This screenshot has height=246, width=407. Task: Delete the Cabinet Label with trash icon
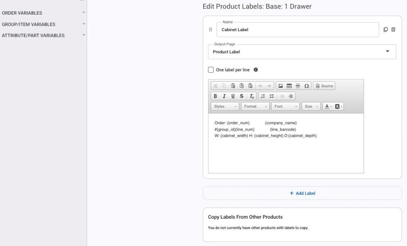(x=393, y=30)
